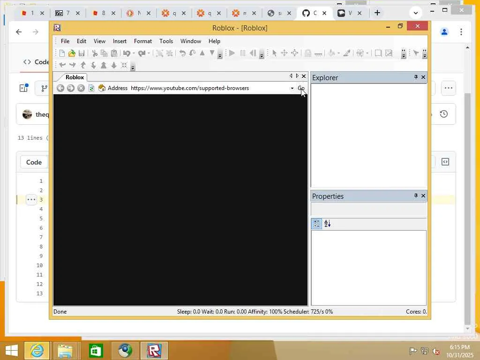Screen dimensions: 480x360
Task: Click the camera tilt up icon
Action: tap(83, 65)
